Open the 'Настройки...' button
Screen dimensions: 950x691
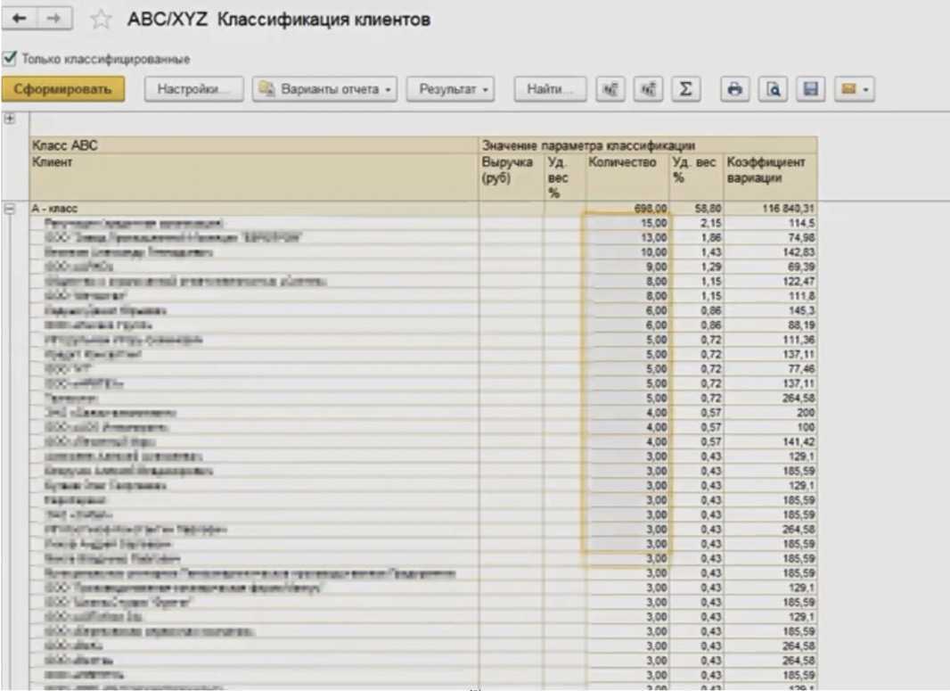[192, 89]
